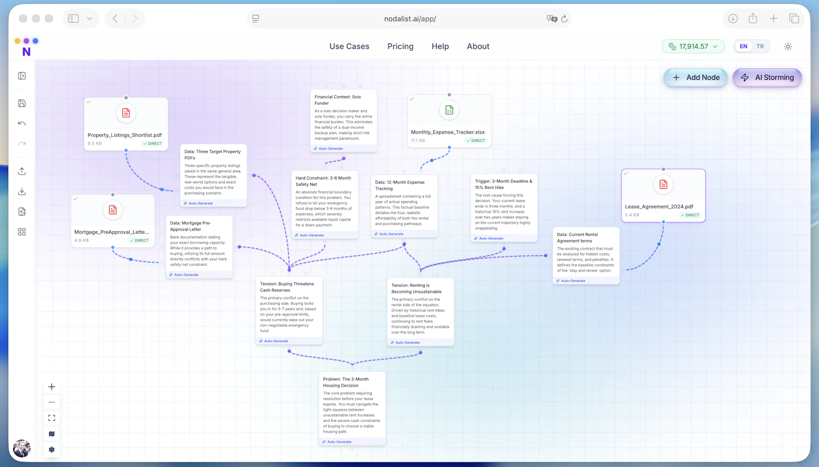Click the browser address bar nodalist.ai/app/
This screenshot has height=467, width=819.
click(409, 19)
